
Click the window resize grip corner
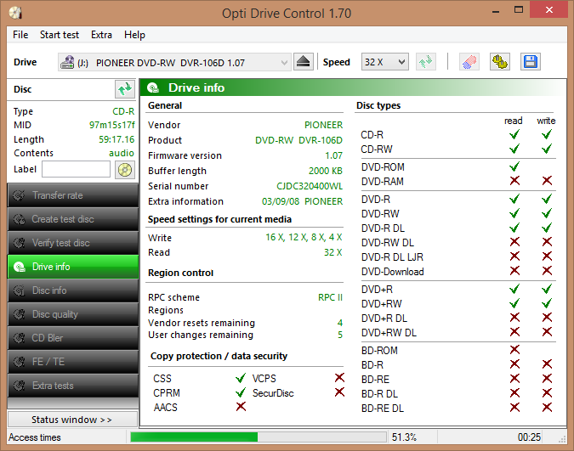point(562,440)
